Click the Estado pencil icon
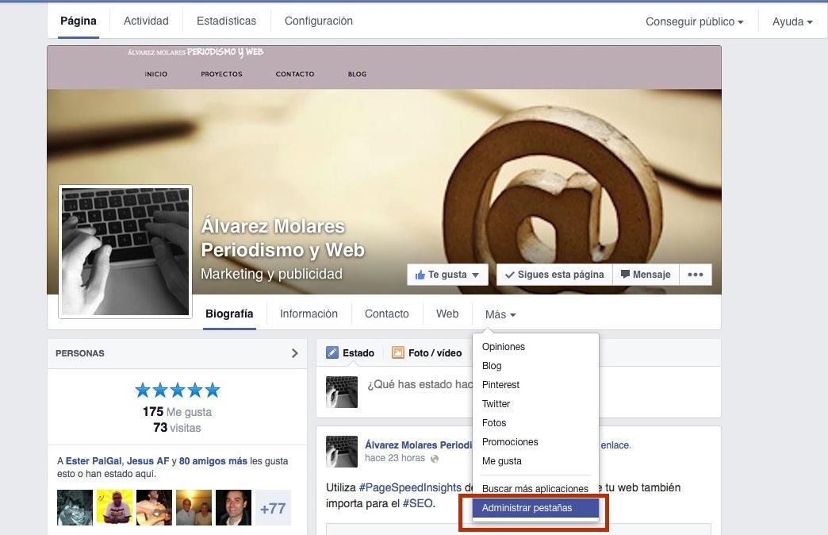This screenshot has height=535, width=828. (x=332, y=353)
